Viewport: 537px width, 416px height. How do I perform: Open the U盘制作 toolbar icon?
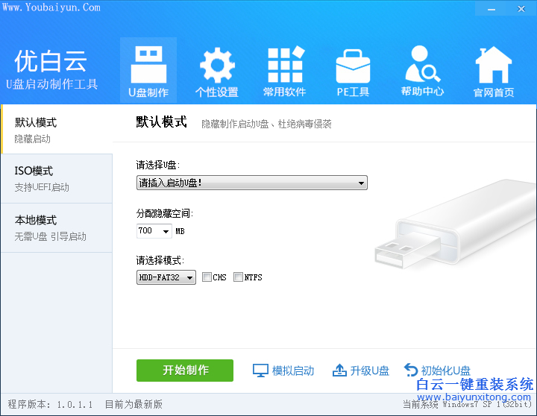148,67
